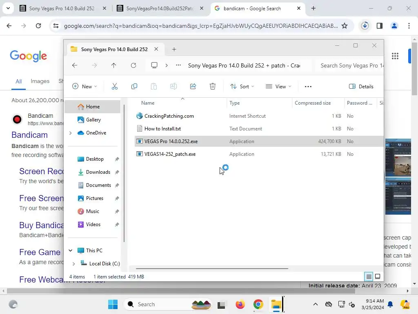Click the Cut scissors icon in Explorer toolbar

tap(115, 87)
